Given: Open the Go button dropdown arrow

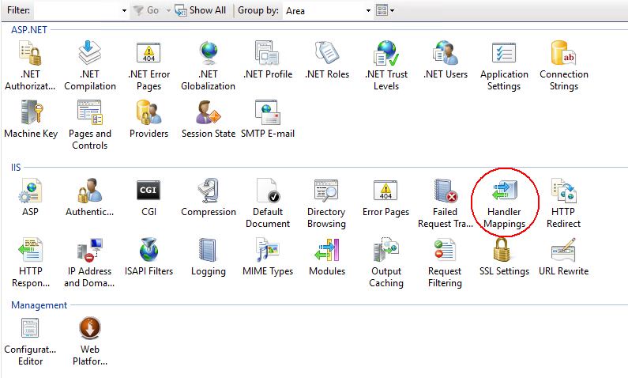Looking at the screenshot, I should (x=168, y=10).
